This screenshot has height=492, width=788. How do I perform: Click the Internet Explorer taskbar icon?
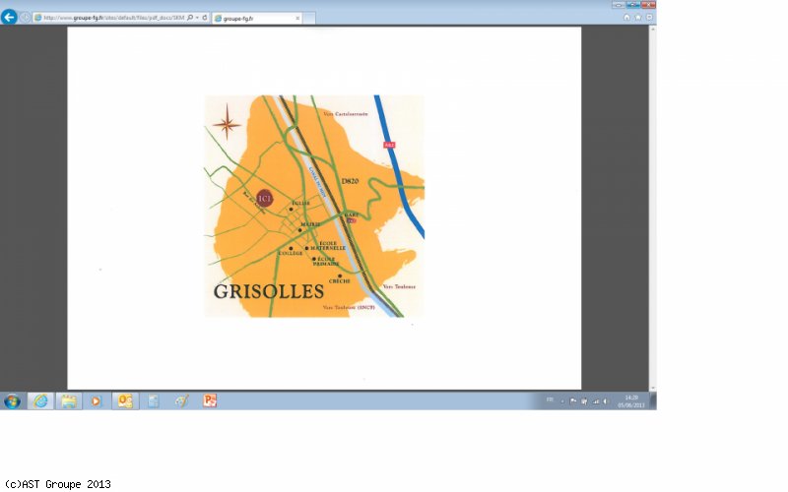40,401
